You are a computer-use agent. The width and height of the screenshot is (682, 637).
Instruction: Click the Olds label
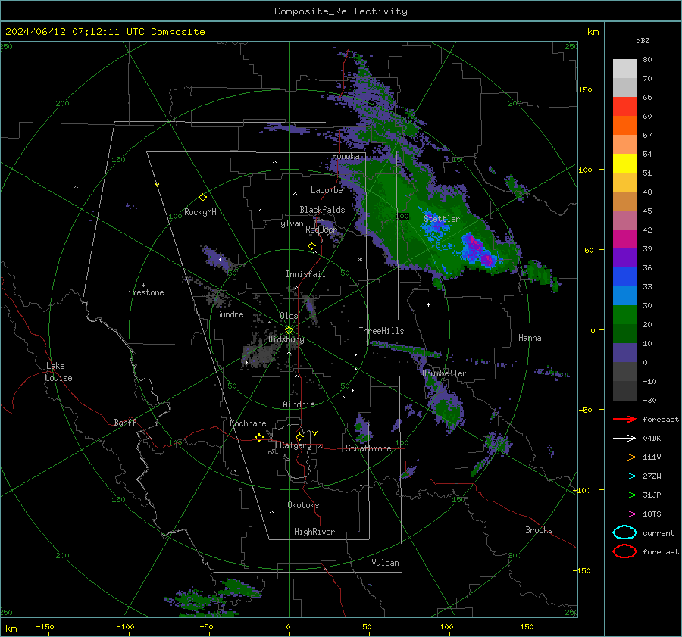click(289, 316)
